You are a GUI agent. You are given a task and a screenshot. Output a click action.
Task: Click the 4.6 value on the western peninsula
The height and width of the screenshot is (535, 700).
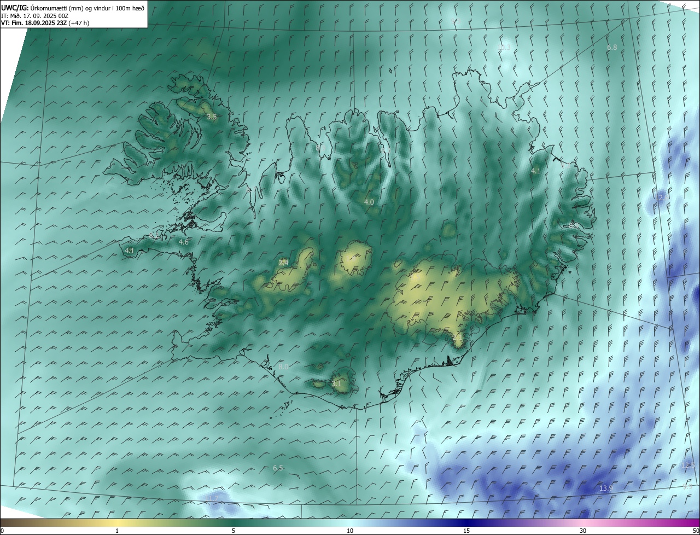coord(184,242)
